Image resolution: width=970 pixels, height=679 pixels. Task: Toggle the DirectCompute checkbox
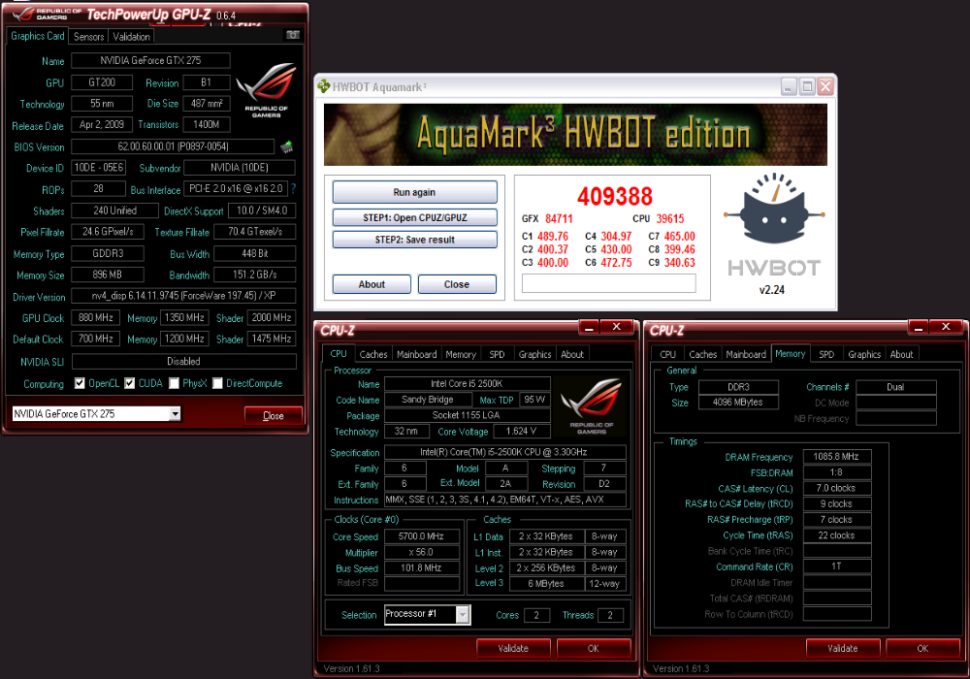(217, 383)
